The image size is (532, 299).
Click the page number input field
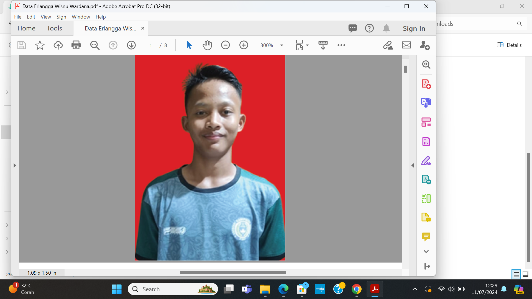click(x=151, y=45)
